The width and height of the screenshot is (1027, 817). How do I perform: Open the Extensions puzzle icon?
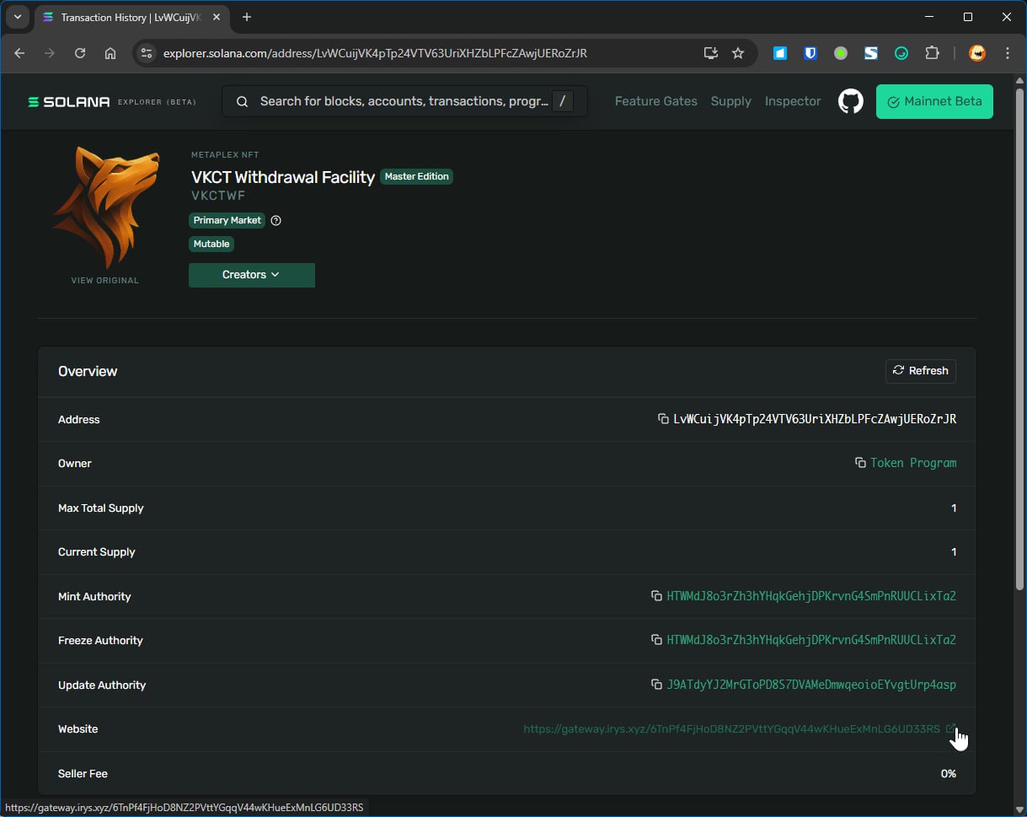point(932,53)
